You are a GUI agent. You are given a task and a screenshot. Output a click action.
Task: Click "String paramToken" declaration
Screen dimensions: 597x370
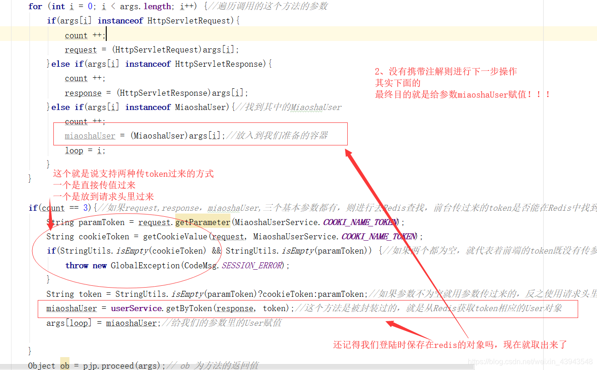pos(86,222)
